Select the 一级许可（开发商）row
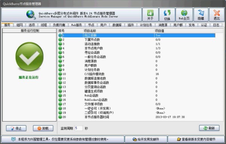Viewport: 226px width, 144px height. 137,108
